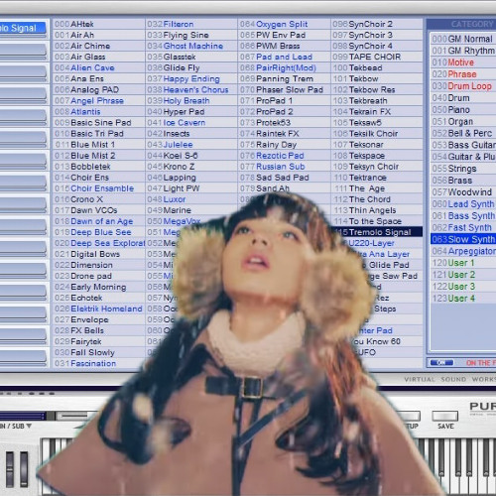496x496 pixels.
Task: Load preset 032 Filteron
Action: pyautogui.click(x=191, y=24)
